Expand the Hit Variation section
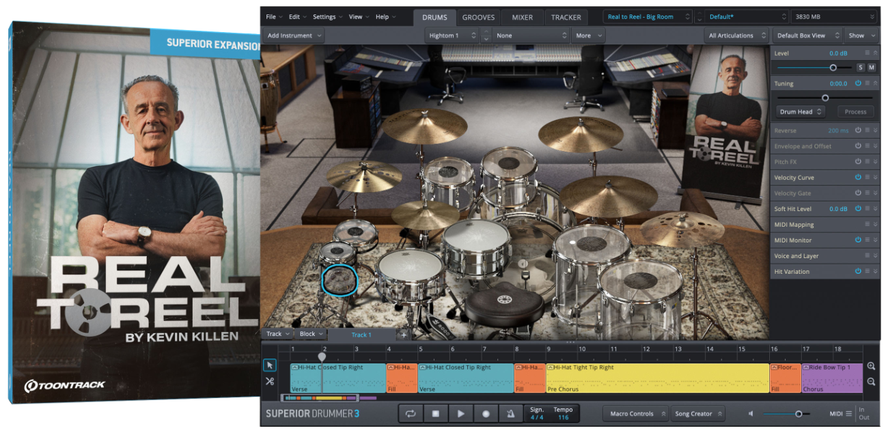This screenshot has height=433, width=888. click(x=875, y=272)
